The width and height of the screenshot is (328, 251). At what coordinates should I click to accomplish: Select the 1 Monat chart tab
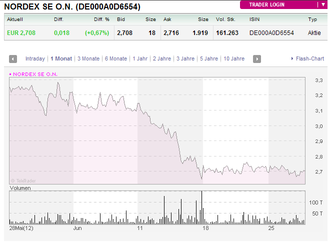61,59
